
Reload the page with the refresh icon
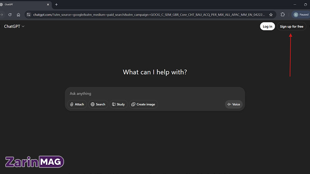tap(10, 15)
